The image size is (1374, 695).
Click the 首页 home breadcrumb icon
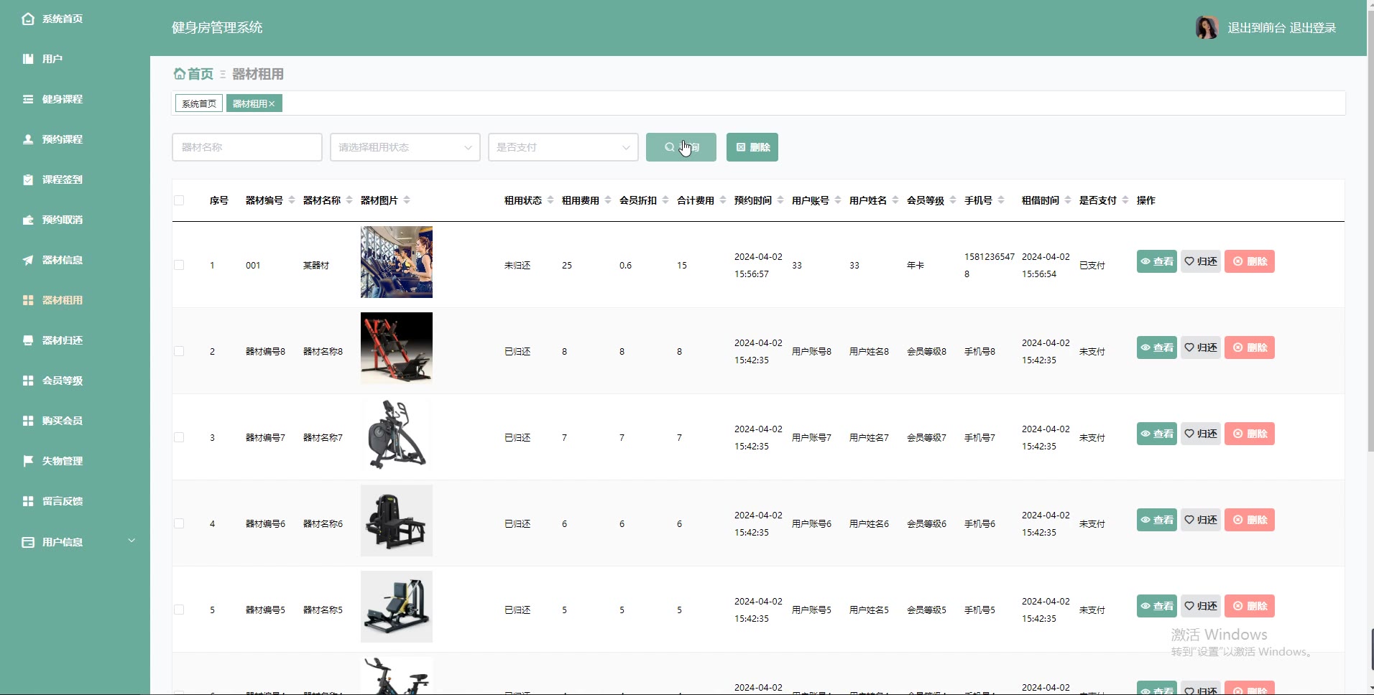(179, 74)
